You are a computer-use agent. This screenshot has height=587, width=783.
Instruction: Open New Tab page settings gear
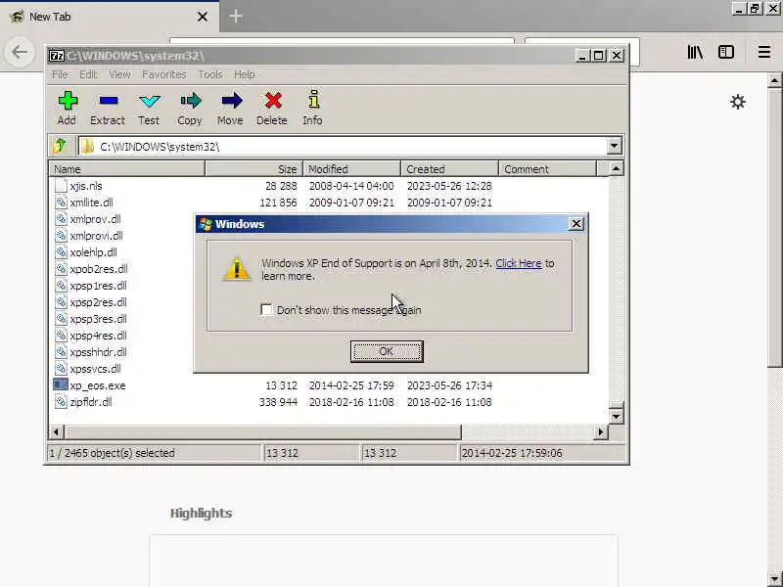coord(738,102)
